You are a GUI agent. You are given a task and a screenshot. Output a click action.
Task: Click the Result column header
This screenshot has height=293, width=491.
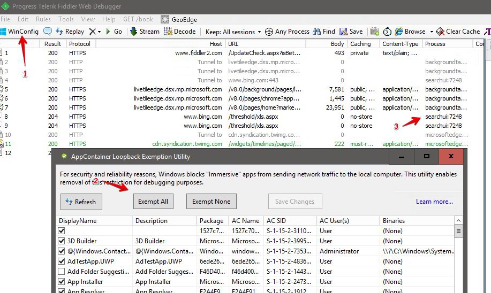(x=52, y=44)
